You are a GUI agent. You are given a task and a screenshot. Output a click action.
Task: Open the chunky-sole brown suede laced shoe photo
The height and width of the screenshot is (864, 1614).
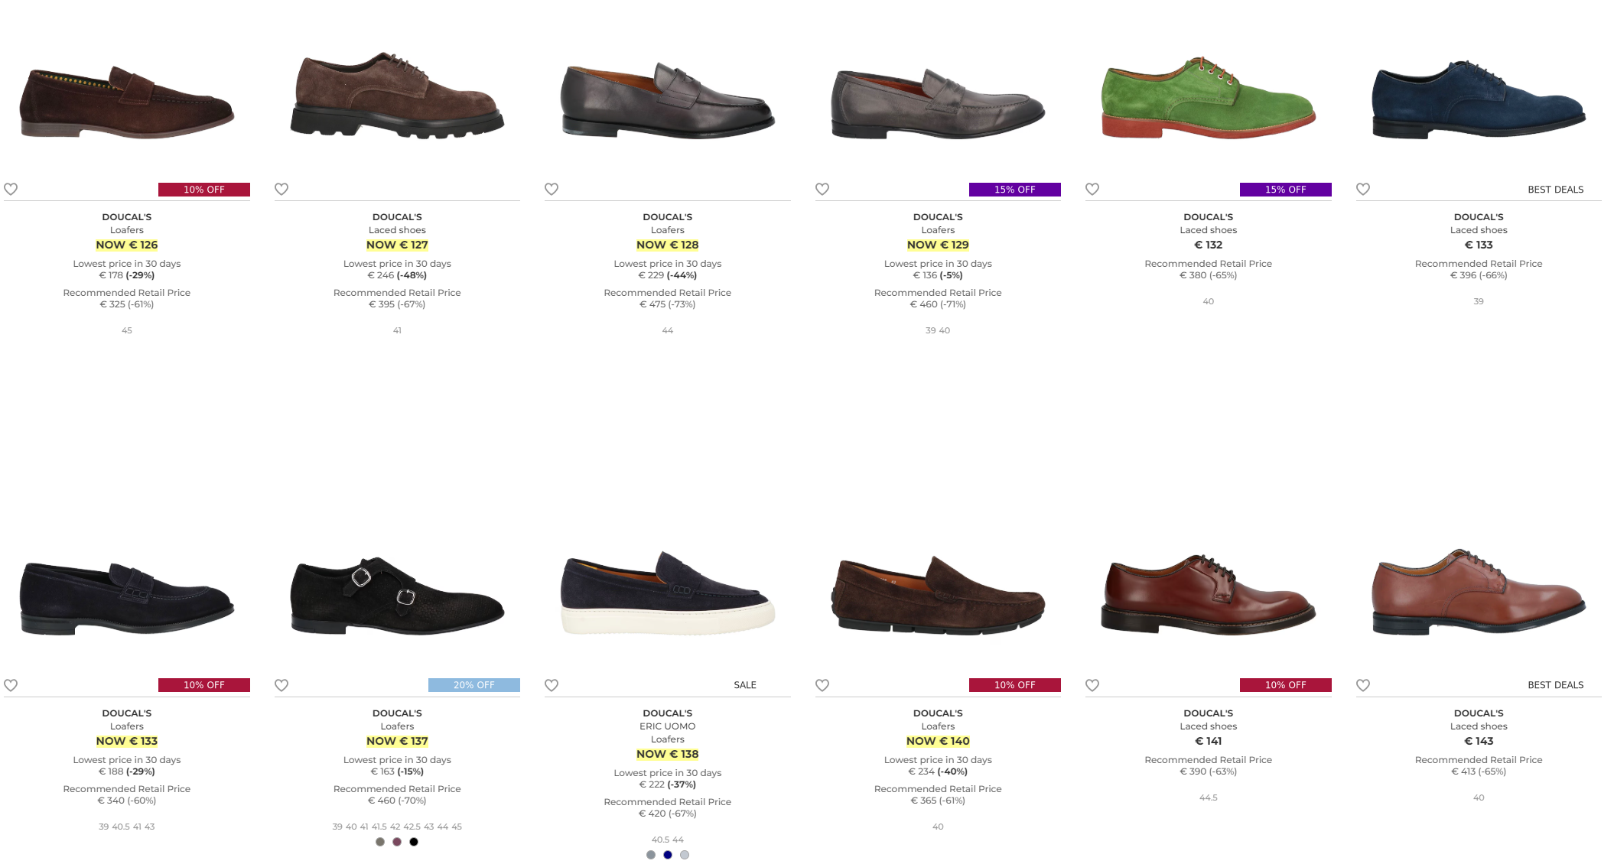pos(397,96)
